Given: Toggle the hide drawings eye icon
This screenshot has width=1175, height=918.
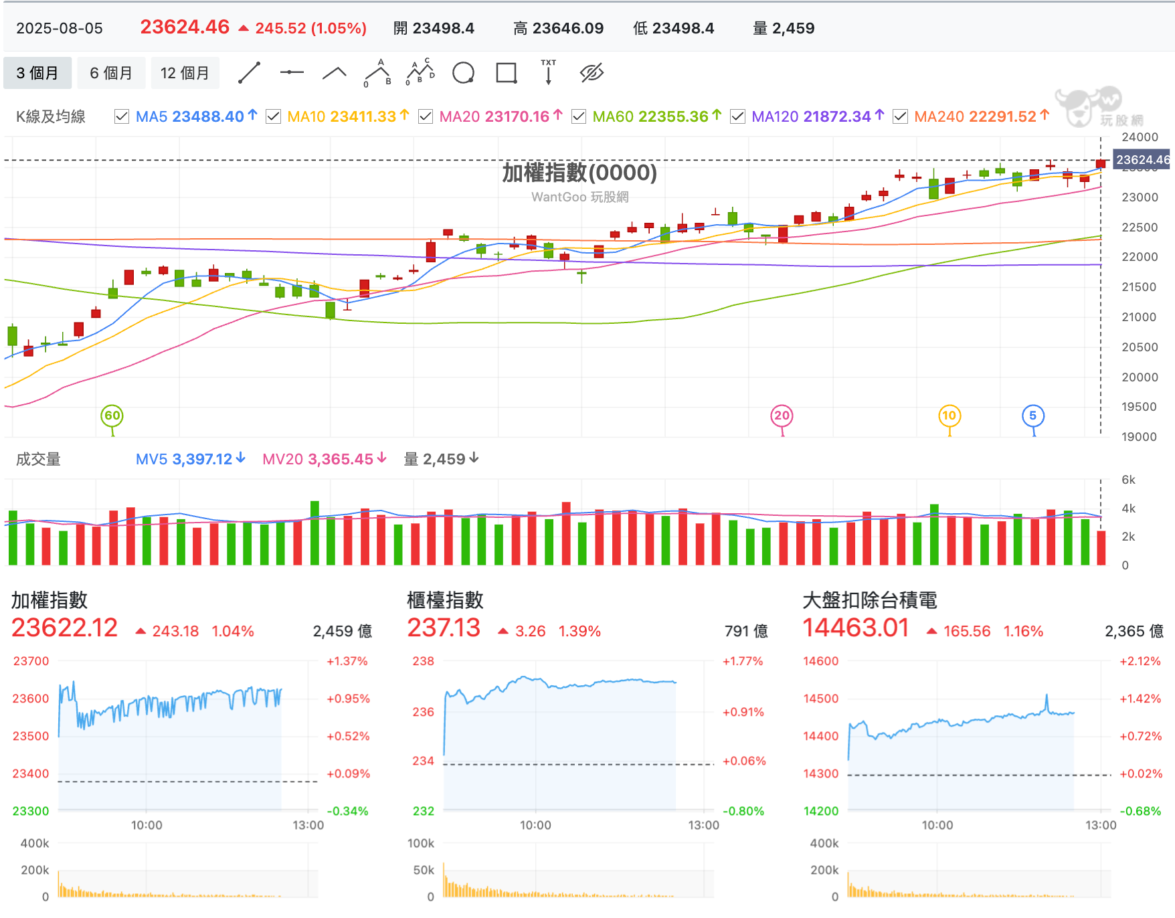Looking at the screenshot, I should [x=592, y=73].
